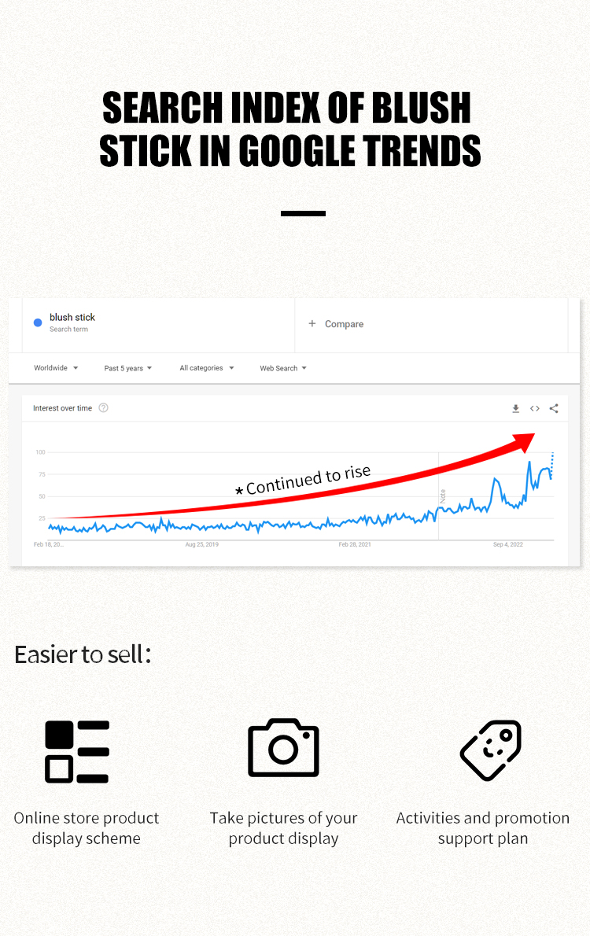Click the Note marker on the chart

pos(443,496)
